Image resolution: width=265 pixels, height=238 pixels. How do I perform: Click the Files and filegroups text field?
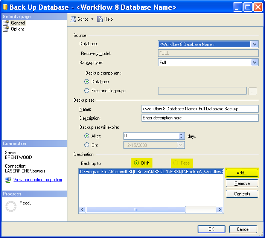click(x=202, y=91)
